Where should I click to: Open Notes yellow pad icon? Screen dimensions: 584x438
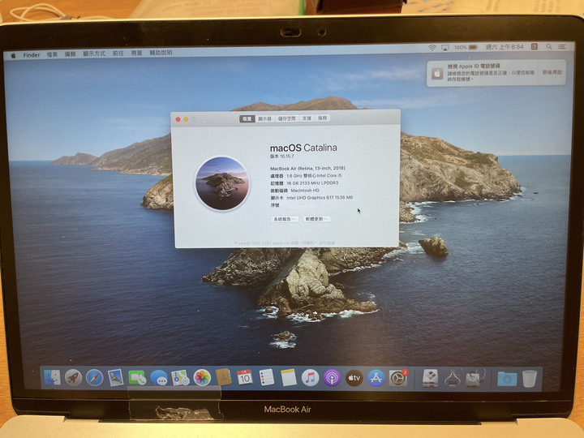pyautogui.click(x=288, y=378)
